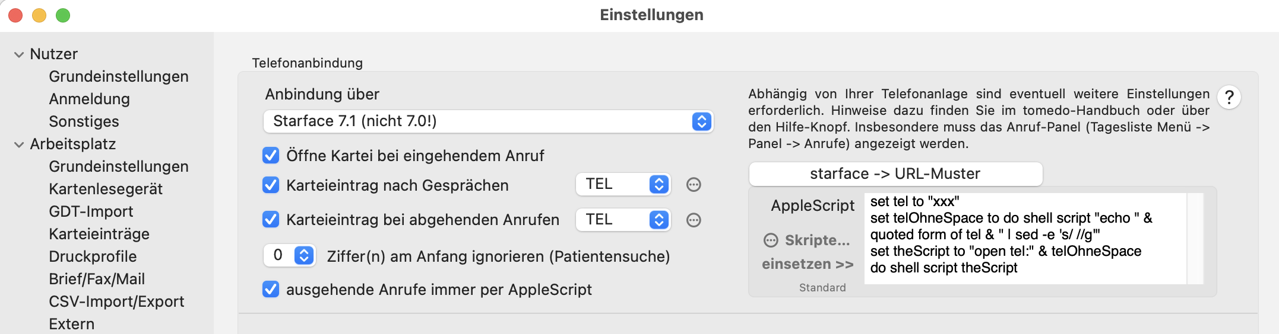Select Anmeldung under Nutzer
This screenshot has width=1279, height=334.
pos(89,99)
